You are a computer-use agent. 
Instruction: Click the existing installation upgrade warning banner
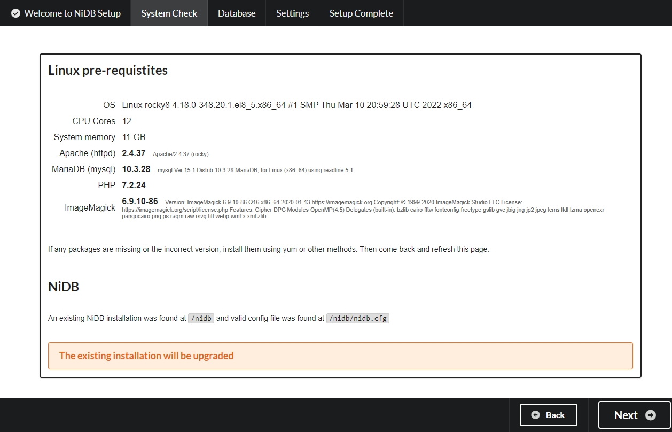340,356
